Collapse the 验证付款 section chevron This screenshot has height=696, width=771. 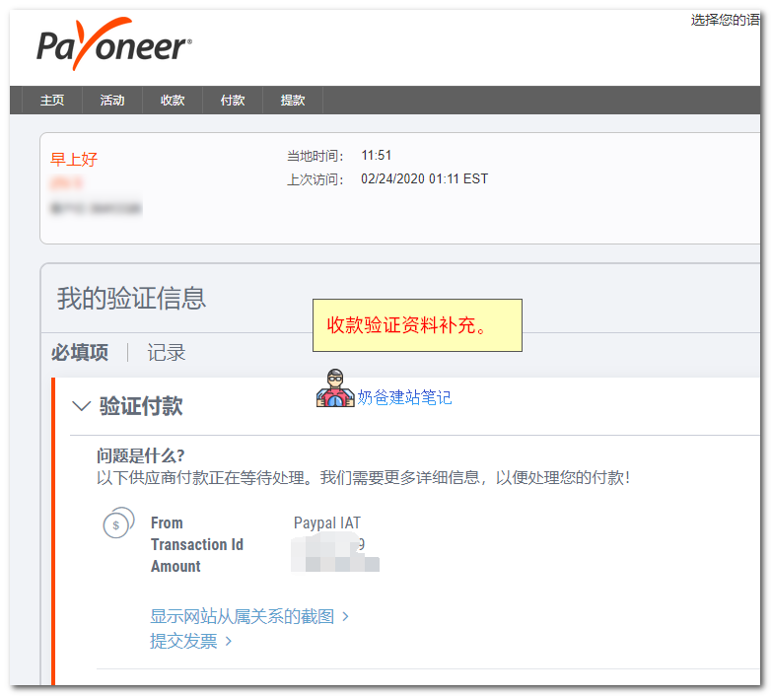click(81, 406)
